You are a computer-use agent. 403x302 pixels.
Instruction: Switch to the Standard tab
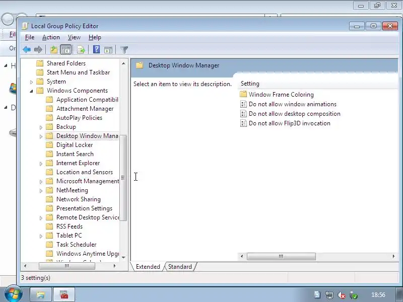pyautogui.click(x=180, y=267)
